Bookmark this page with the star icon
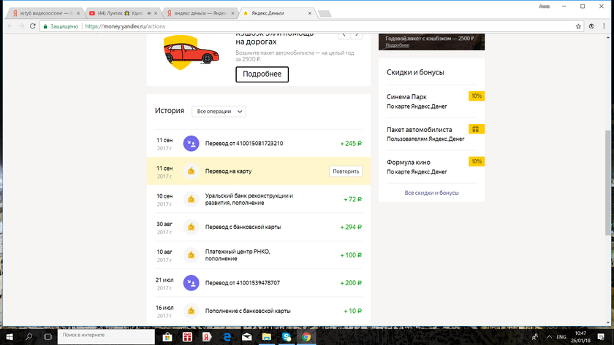This screenshot has height=345, width=614. click(578, 26)
